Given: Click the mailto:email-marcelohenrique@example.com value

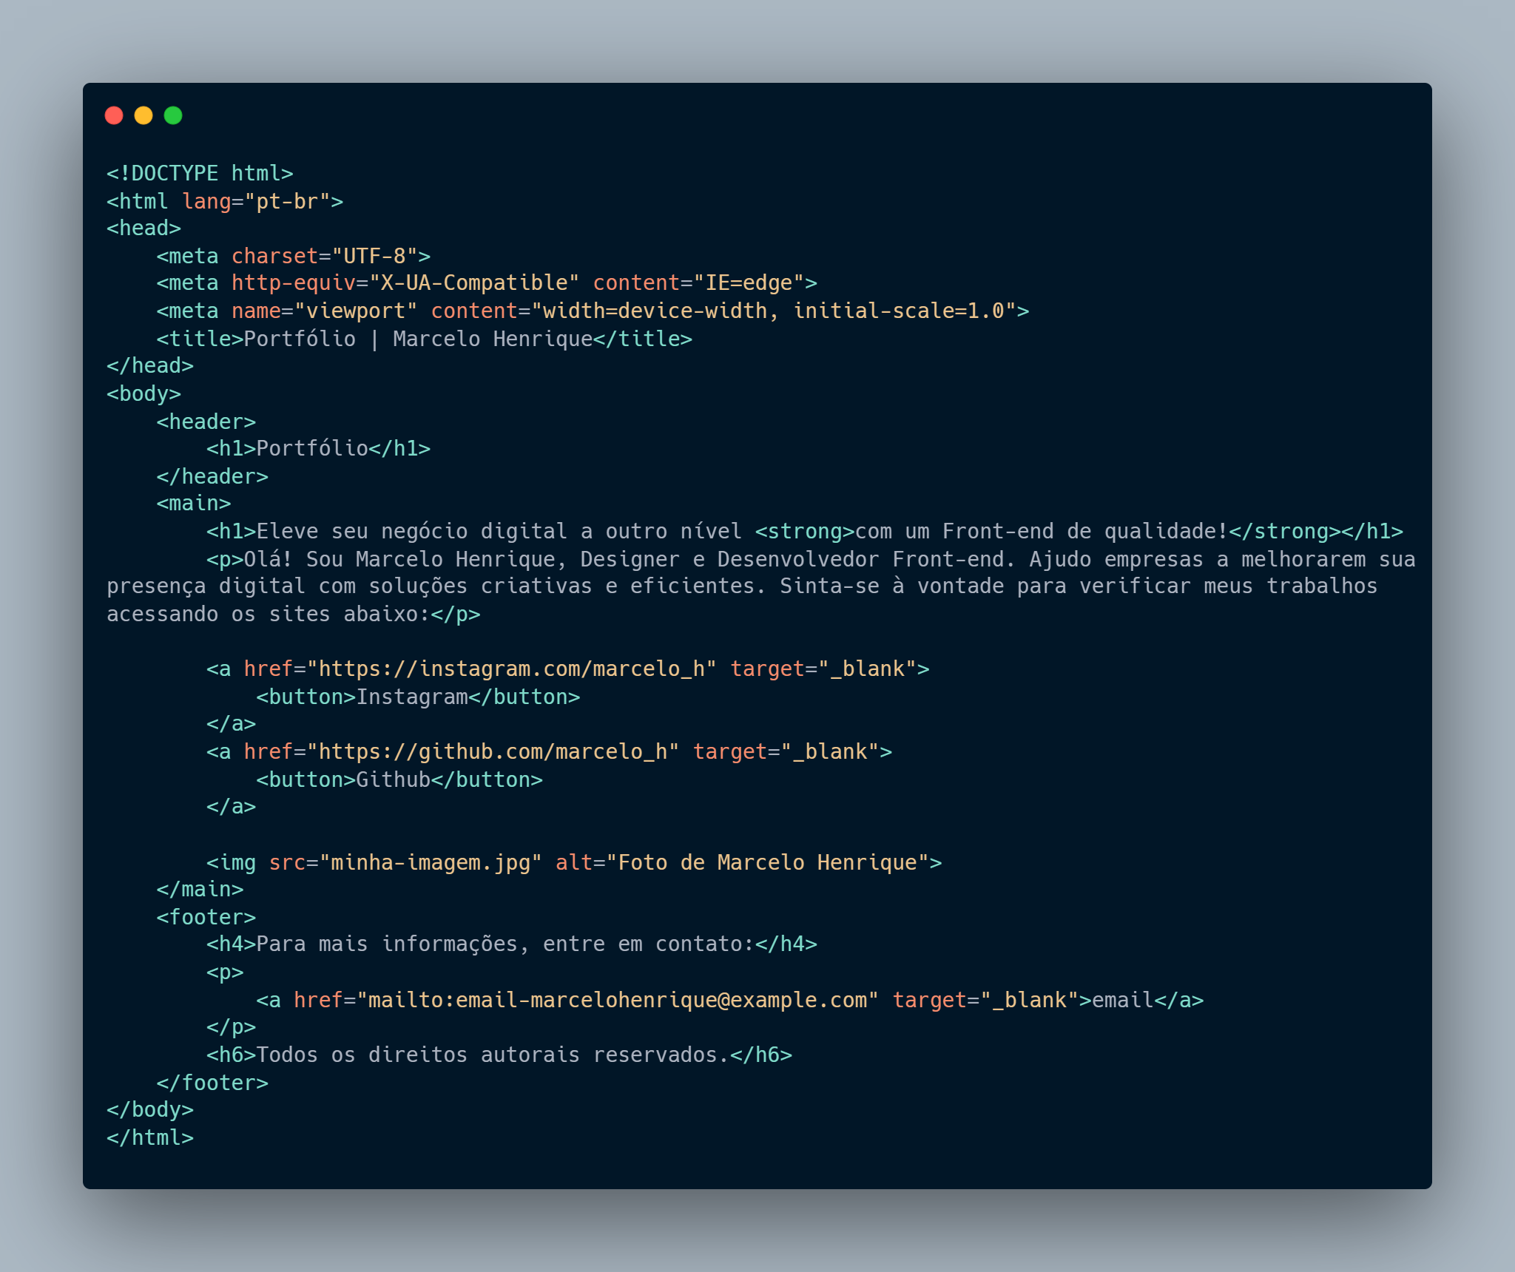Looking at the screenshot, I should (618, 1001).
